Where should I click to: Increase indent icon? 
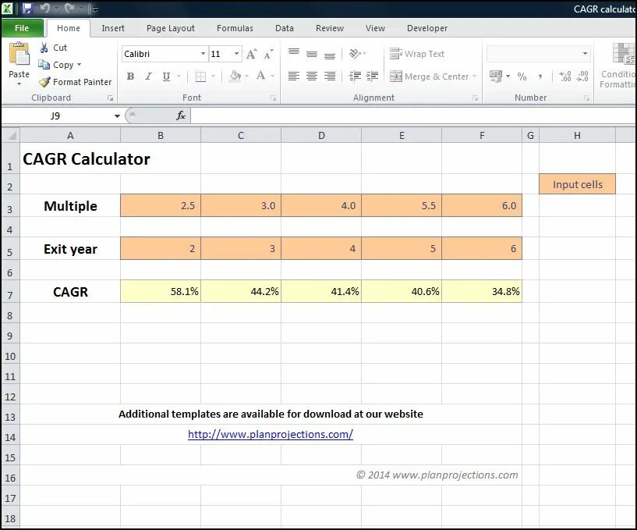tap(372, 76)
